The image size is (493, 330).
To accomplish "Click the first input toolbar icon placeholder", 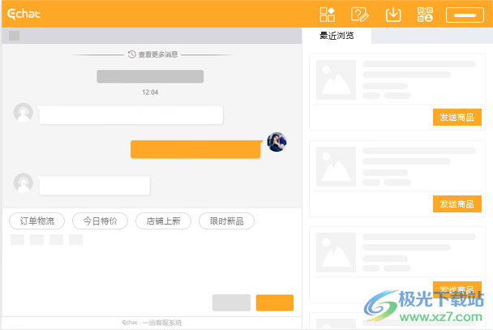I will tap(17, 239).
